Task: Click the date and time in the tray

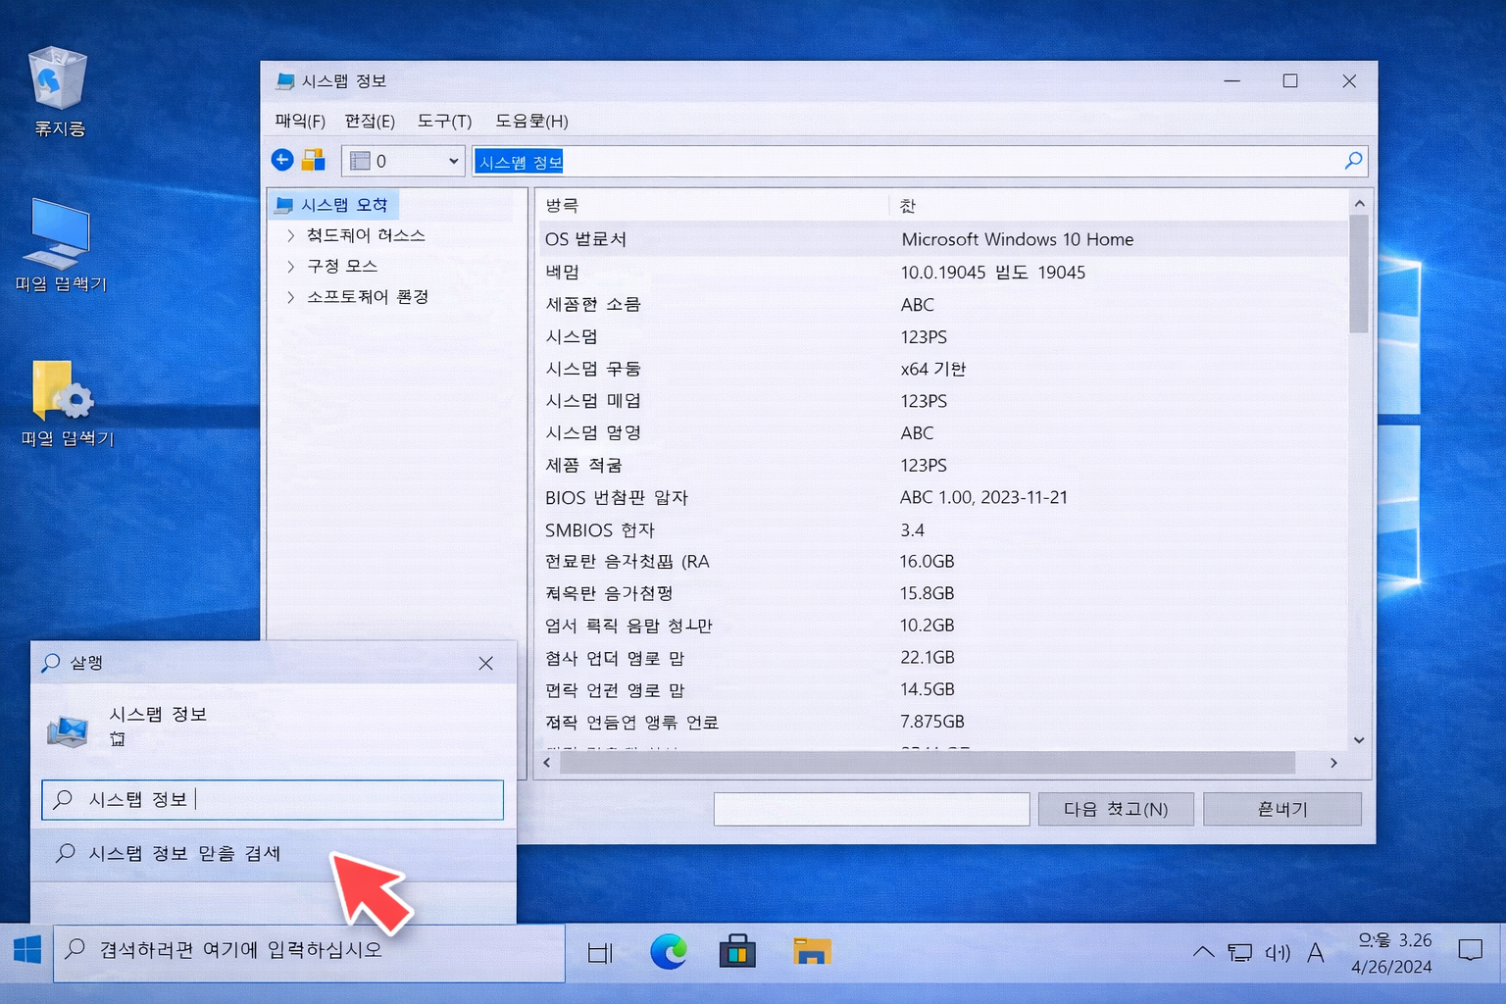Action: pos(1393,953)
